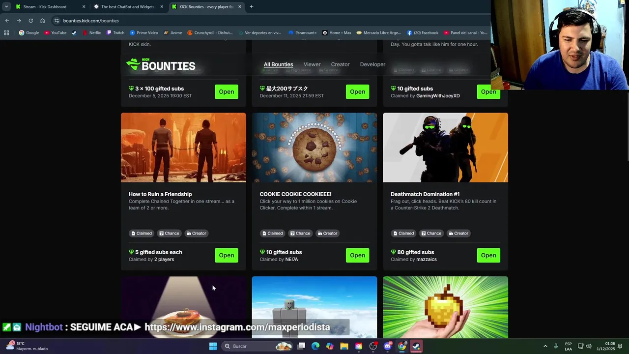Open COOKIE COOKIE COOKIEEE! bounty
629x354 pixels.
(357, 255)
